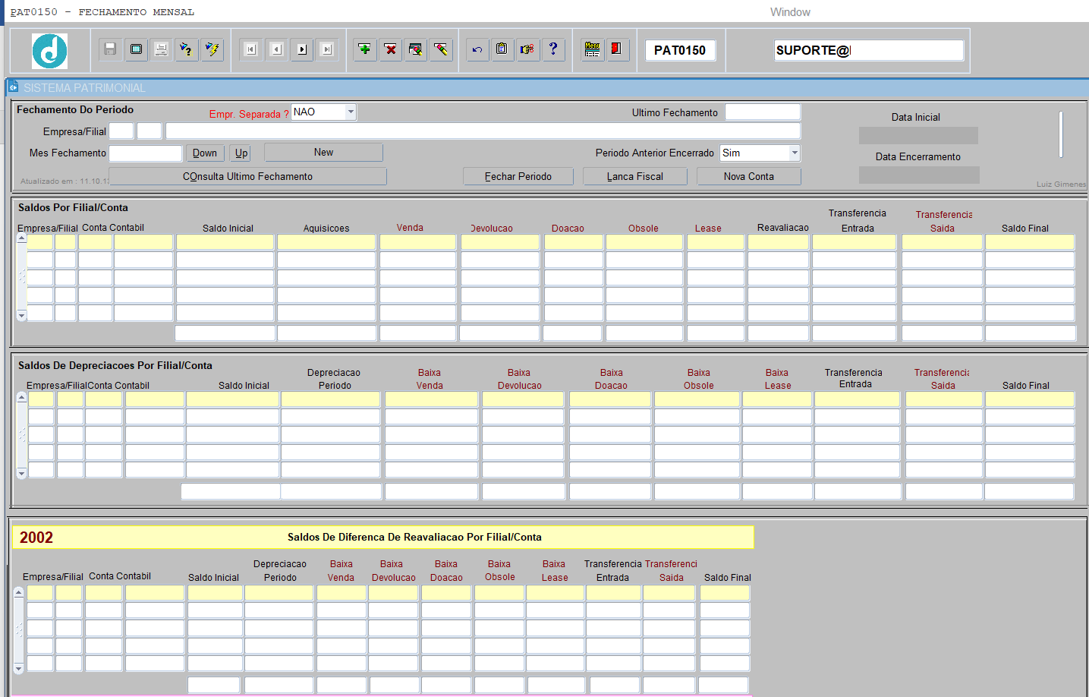Click first-row Saldo Final cell in Saldos Por Filial/Conta
Image resolution: width=1089 pixels, height=697 pixels.
coord(1030,241)
